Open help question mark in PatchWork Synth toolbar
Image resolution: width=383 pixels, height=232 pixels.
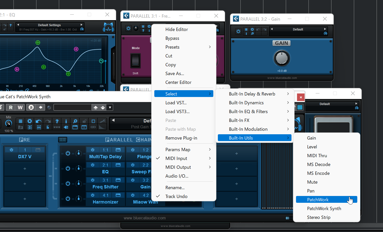(57, 121)
